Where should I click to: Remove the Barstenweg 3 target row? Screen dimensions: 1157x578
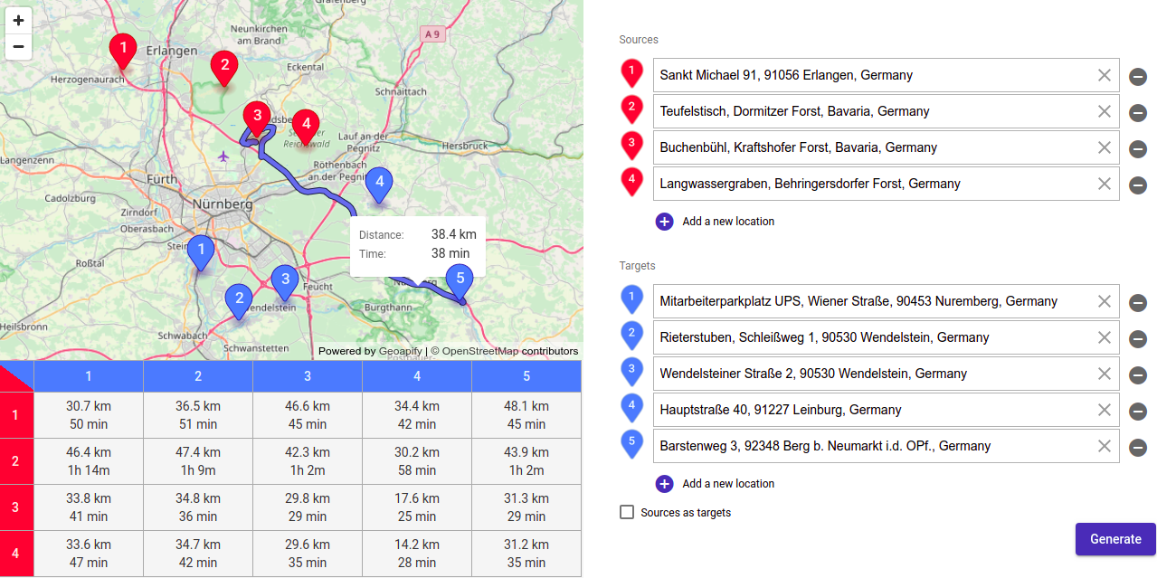pyautogui.click(x=1138, y=447)
